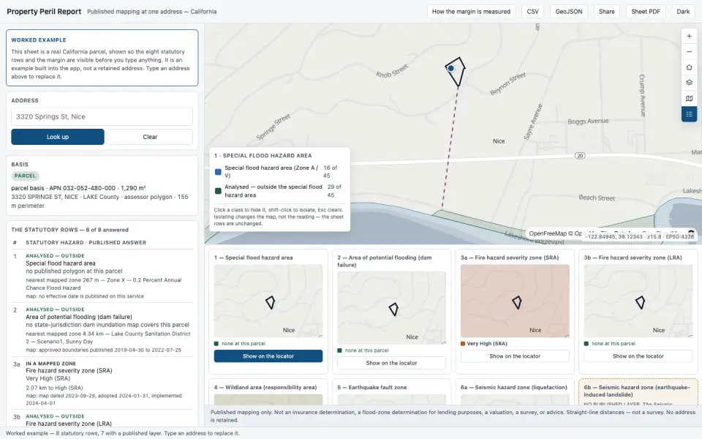Select statutory row 1 Special flood hazard area
Screen dimensions: 702x439
coord(102,276)
